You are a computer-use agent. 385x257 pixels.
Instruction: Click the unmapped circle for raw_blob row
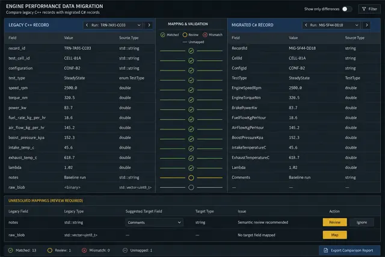191,187
